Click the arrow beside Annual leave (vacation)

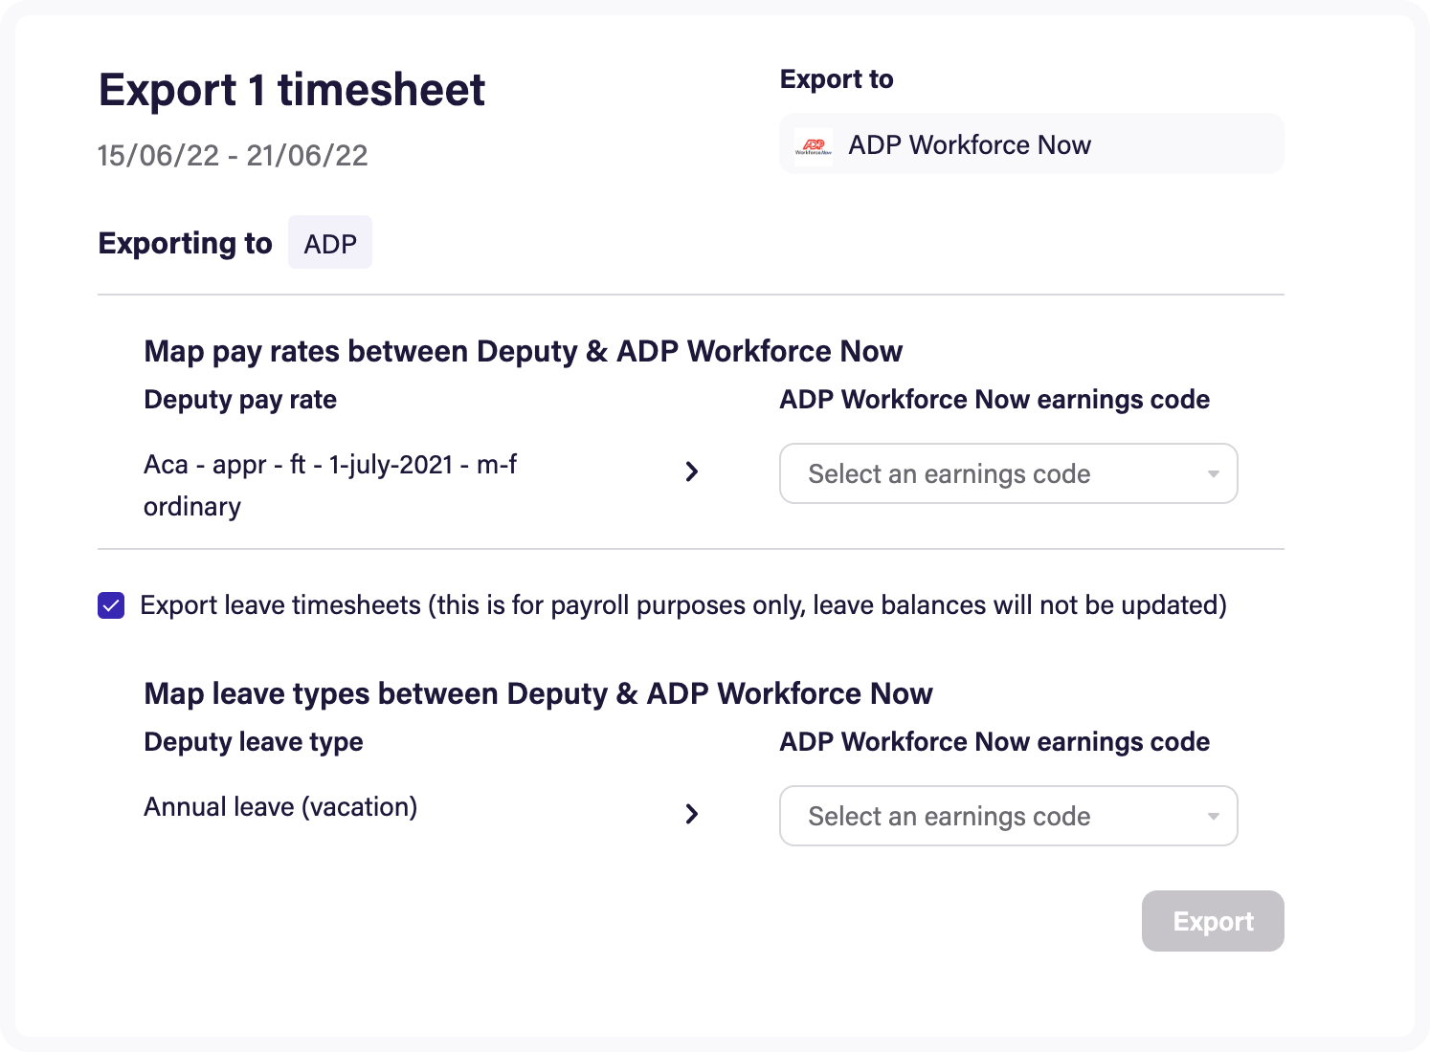point(692,814)
